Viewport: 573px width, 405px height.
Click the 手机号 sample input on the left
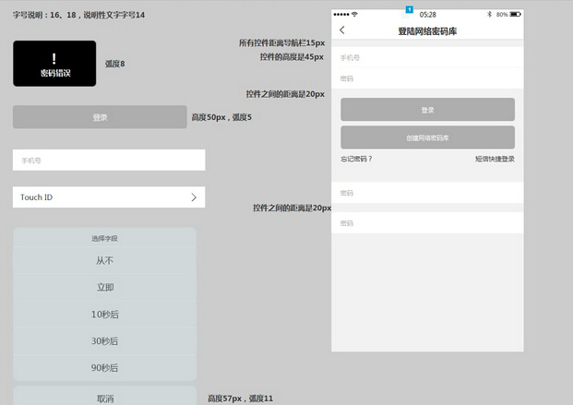tap(109, 161)
